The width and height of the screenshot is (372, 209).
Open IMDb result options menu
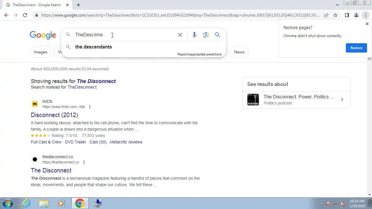tap(90, 107)
